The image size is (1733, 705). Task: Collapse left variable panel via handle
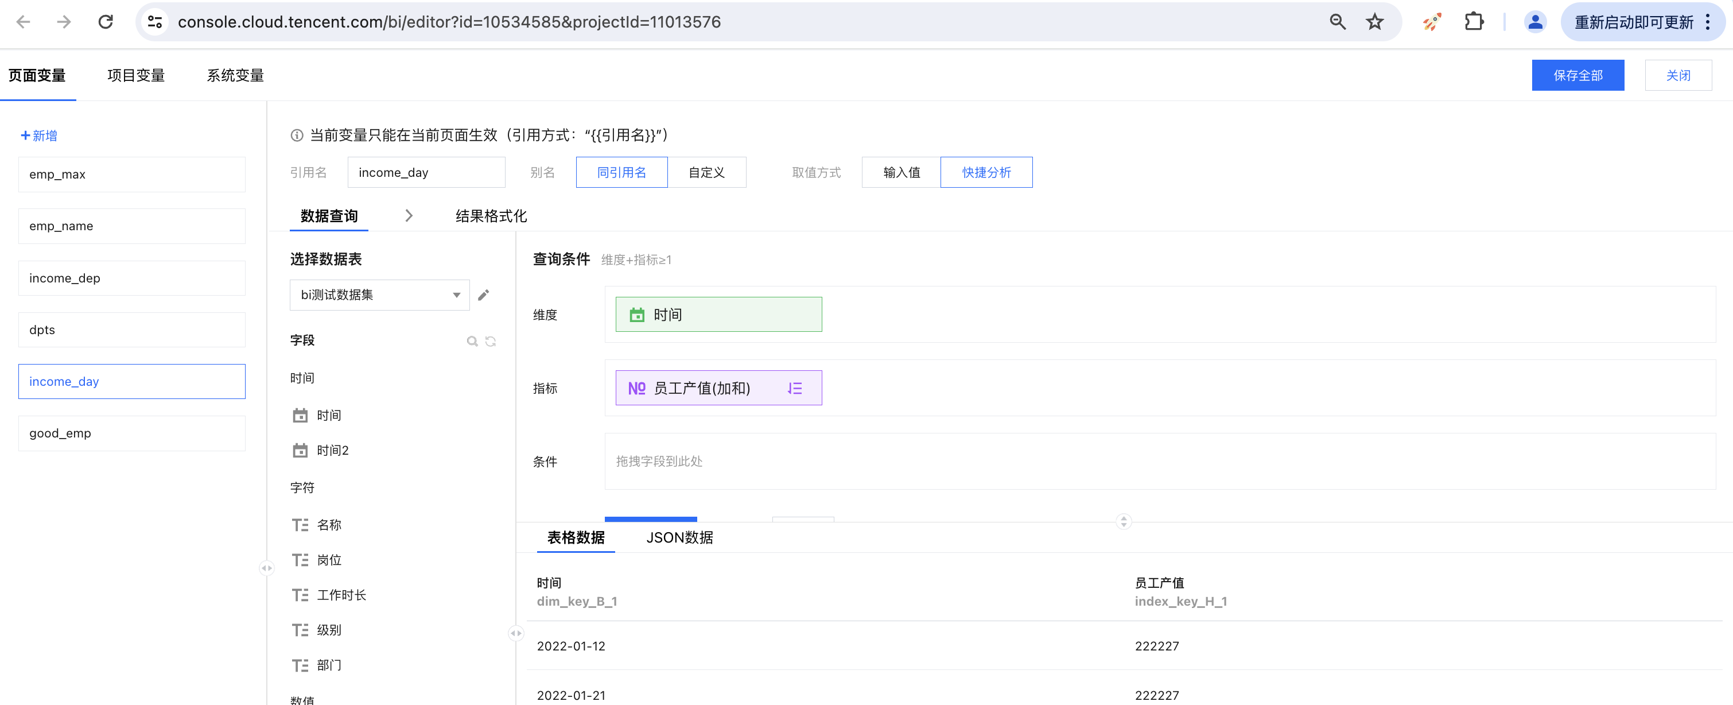click(266, 568)
